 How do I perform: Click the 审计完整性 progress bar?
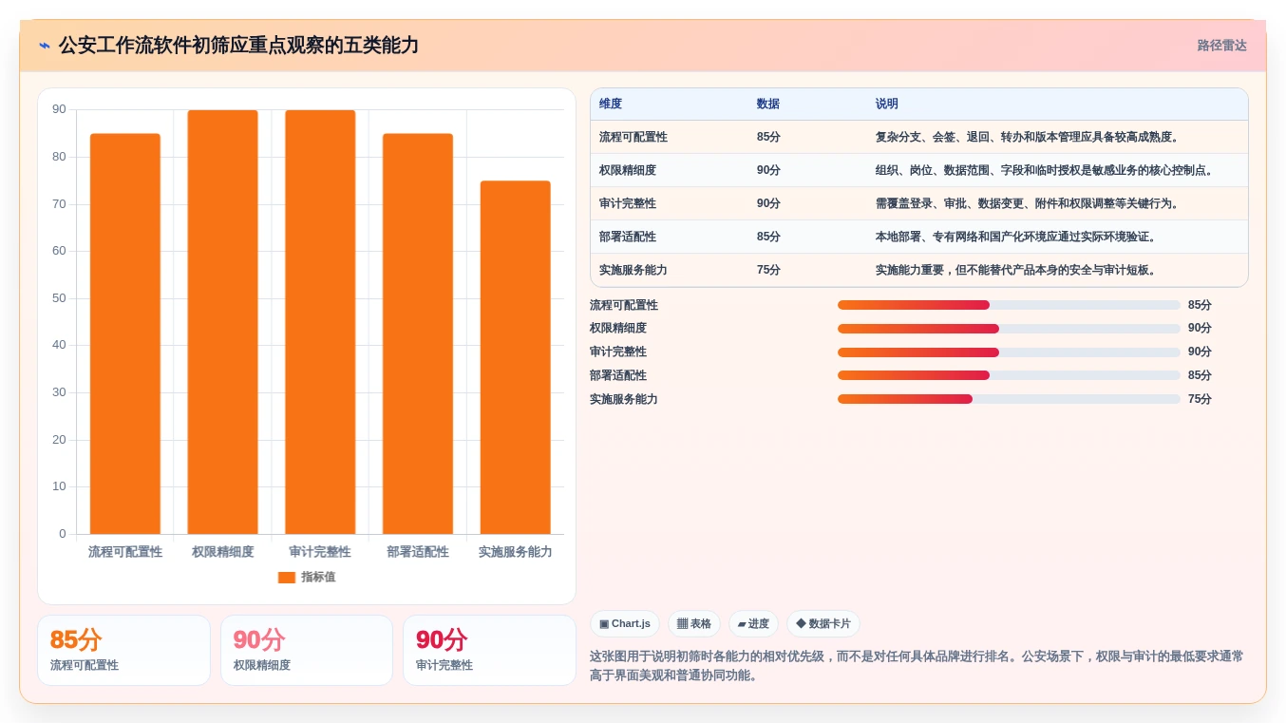point(1009,352)
